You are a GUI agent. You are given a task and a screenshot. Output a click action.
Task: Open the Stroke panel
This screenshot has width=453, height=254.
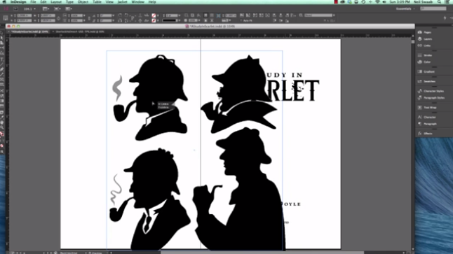pyautogui.click(x=425, y=55)
